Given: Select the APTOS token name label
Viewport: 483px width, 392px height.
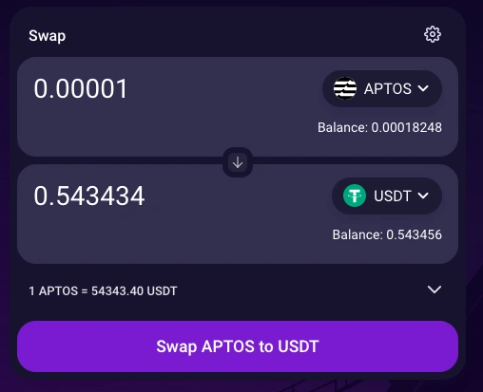Looking at the screenshot, I should [388, 88].
